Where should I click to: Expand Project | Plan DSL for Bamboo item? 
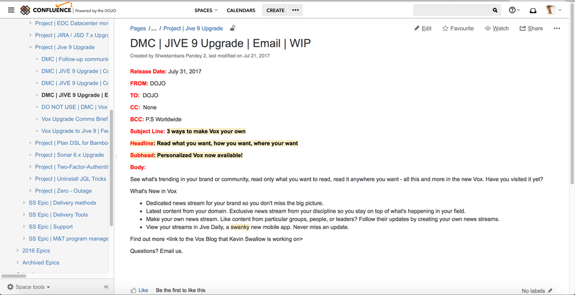tap(31, 143)
